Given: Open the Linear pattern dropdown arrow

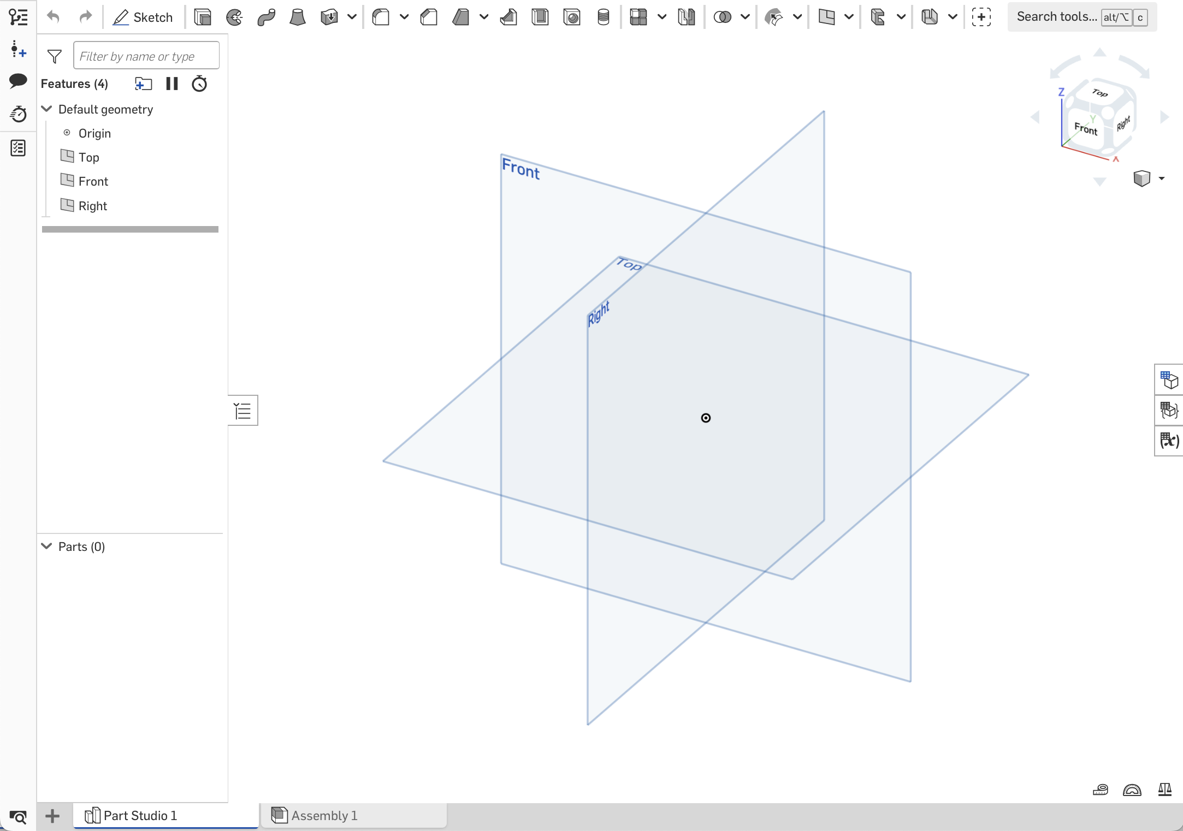Looking at the screenshot, I should (x=662, y=17).
